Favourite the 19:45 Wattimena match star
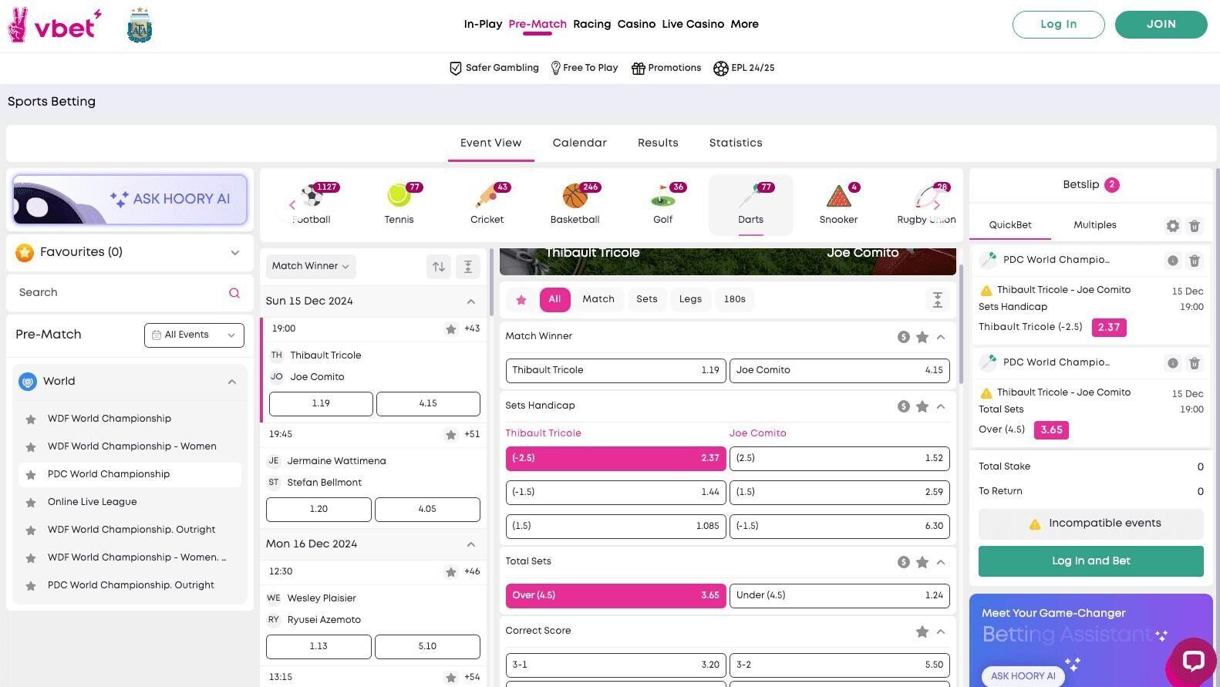Viewport: 1220px width, 687px height. [x=450, y=435]
